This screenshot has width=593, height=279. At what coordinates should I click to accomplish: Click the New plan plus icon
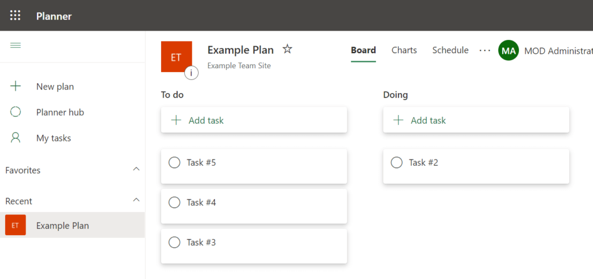coord(16,86)
